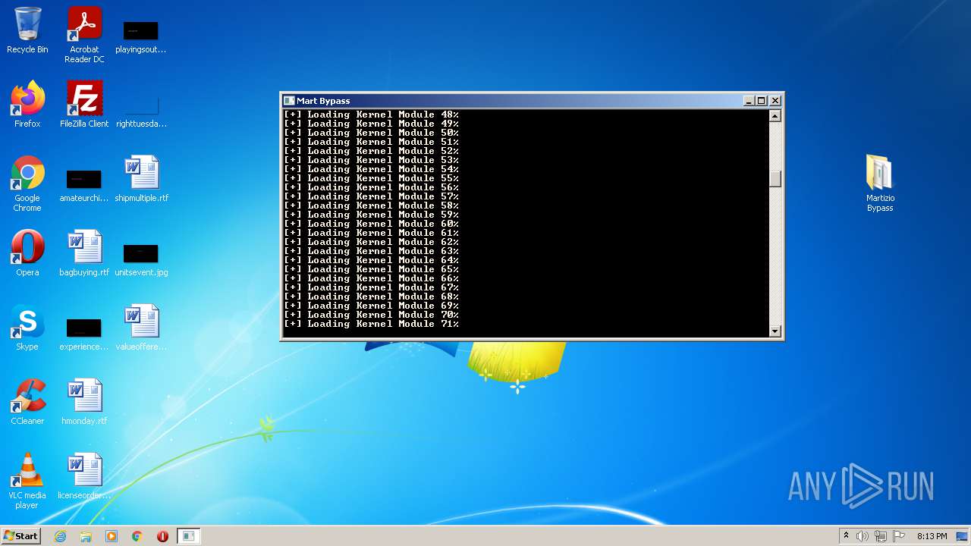The height and width of the screenshot is (546, 971).
Task: Select unitsevent.jpg image file
Action: click(141, 260)
